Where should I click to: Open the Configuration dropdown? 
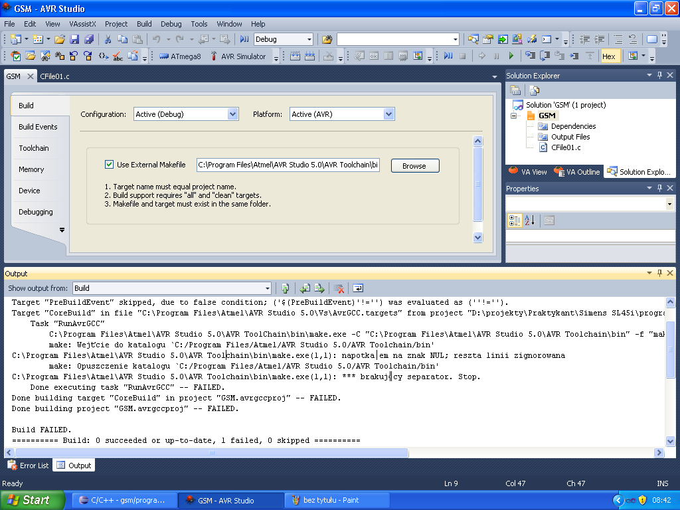(x=232, y=114)
